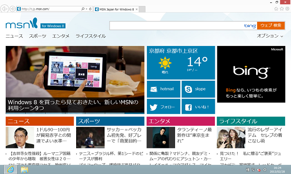Open the Windows 8 新しいMSN hero headline

pyautogui.click(x=73, y=105)
